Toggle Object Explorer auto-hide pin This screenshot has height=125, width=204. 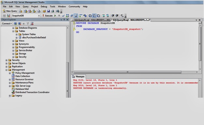click(x=64, y=20)
